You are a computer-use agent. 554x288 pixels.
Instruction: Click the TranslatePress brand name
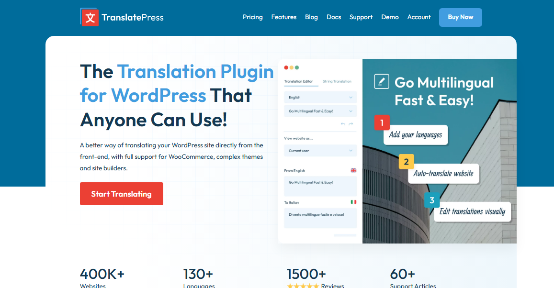[x=133, y=17]
